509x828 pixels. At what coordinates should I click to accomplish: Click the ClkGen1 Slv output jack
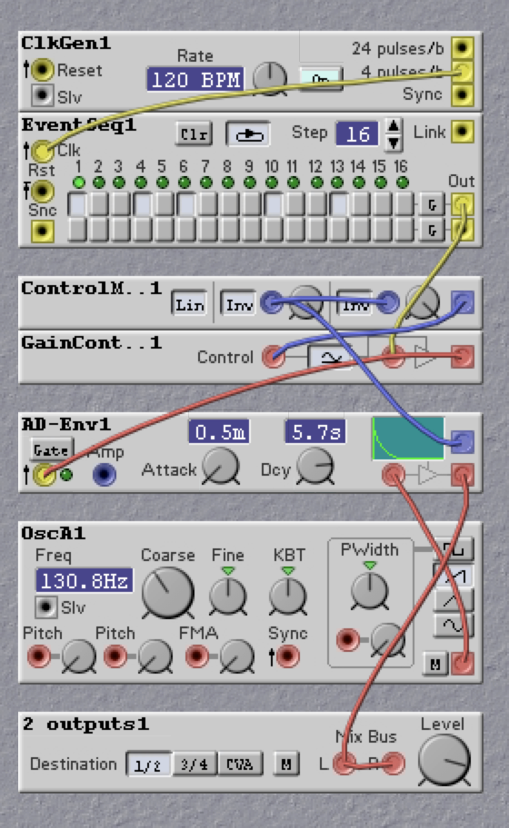[42, 95]
